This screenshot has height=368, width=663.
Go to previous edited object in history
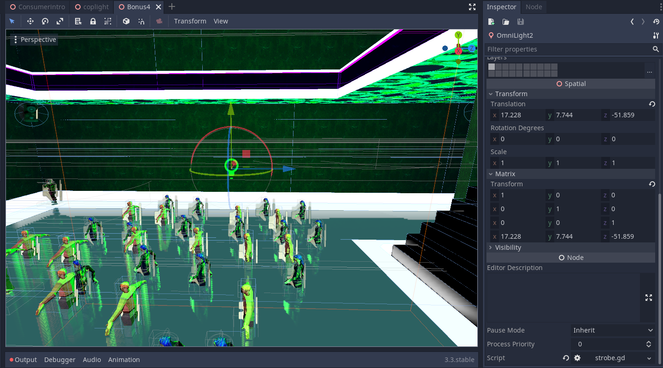coord(632,22)
